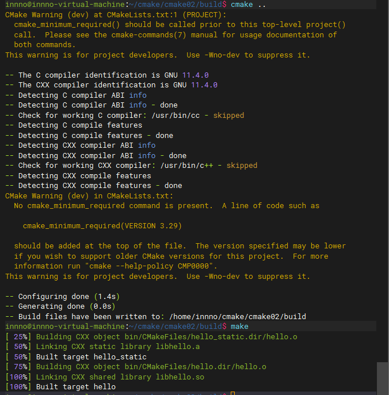
Task: Click the terminal cursor on the last prompt line
Action: [x=232, y=393]
